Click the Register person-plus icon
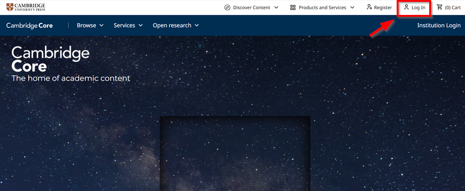Screen dimensions: 465x191 coord(369,7)
